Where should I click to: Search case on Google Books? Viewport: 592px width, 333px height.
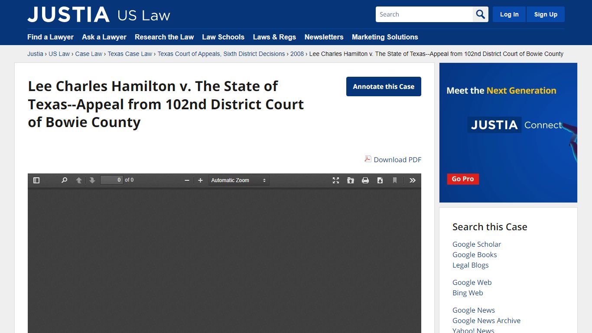point(475,255)
